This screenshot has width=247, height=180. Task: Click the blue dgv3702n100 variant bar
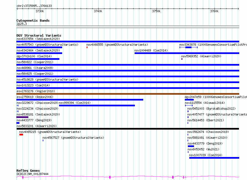tap(38, 59)
